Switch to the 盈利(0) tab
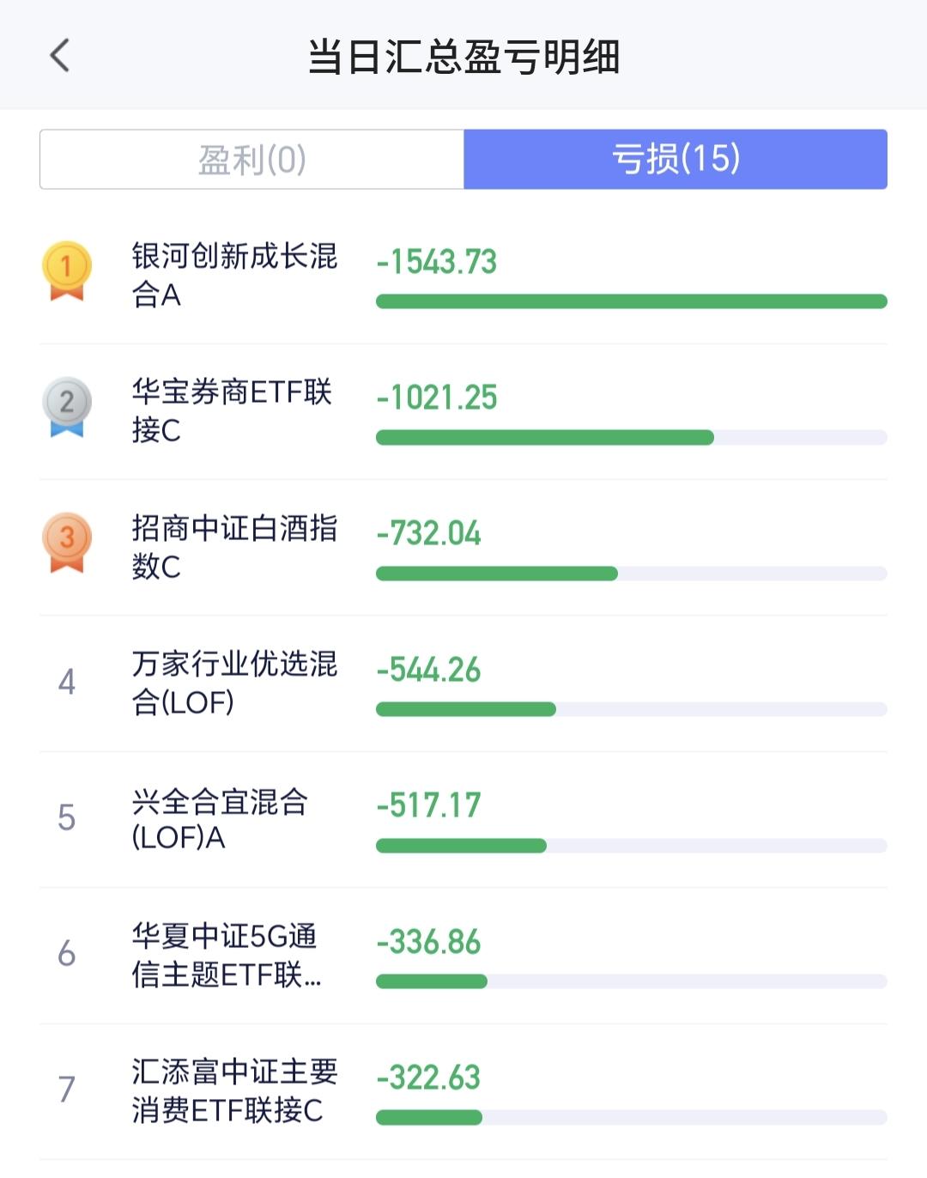 [251, 160]
